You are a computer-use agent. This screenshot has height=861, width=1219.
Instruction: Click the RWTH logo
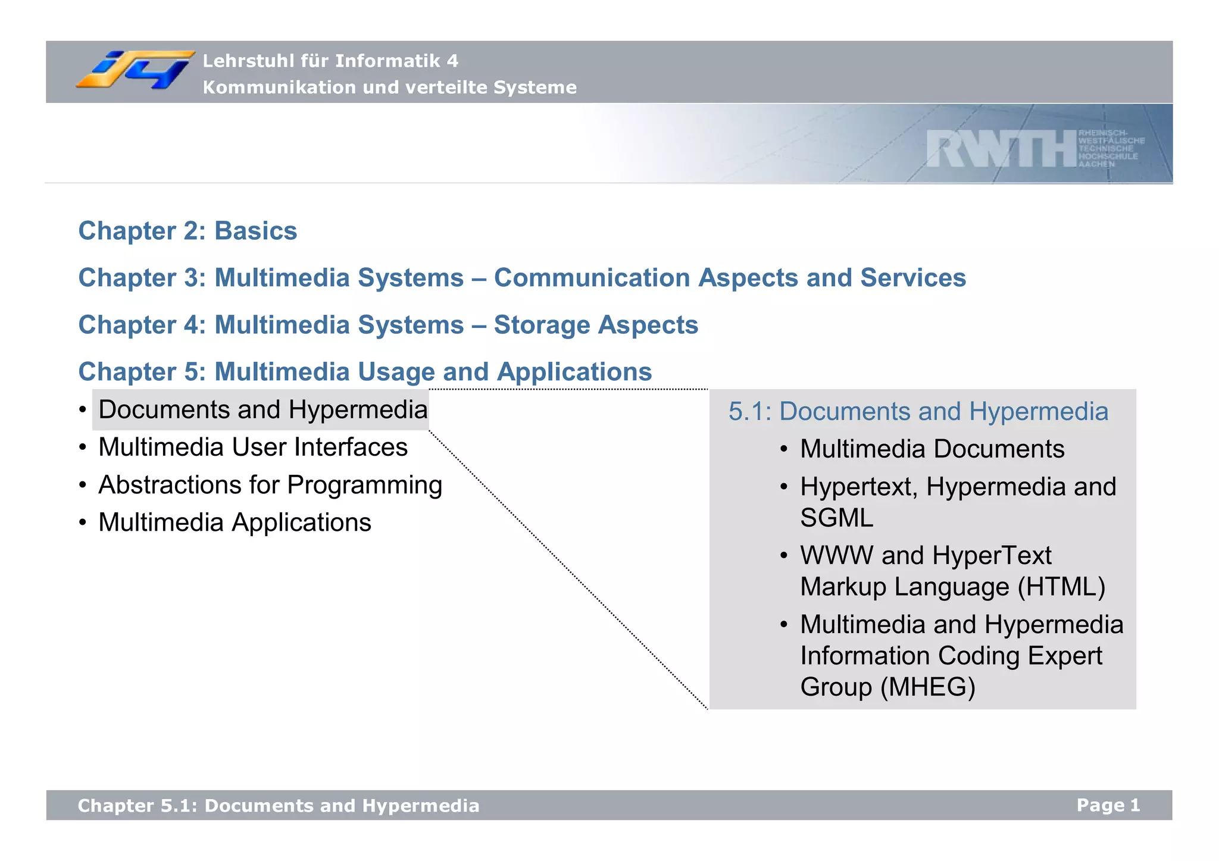pyautogui.click(x=1001, y=149)
